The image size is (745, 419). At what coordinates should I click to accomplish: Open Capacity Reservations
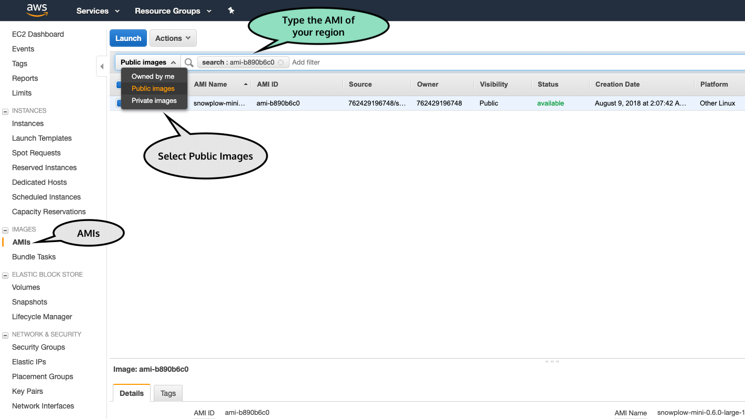point(49,212)
